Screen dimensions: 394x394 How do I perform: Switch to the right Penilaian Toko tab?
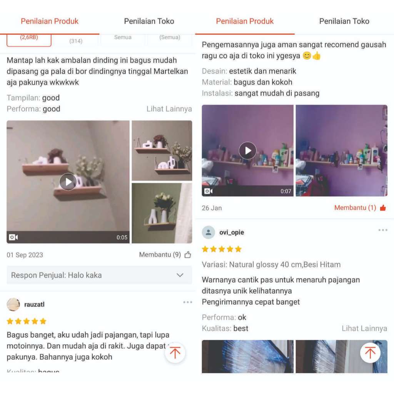tap(344, 21)
